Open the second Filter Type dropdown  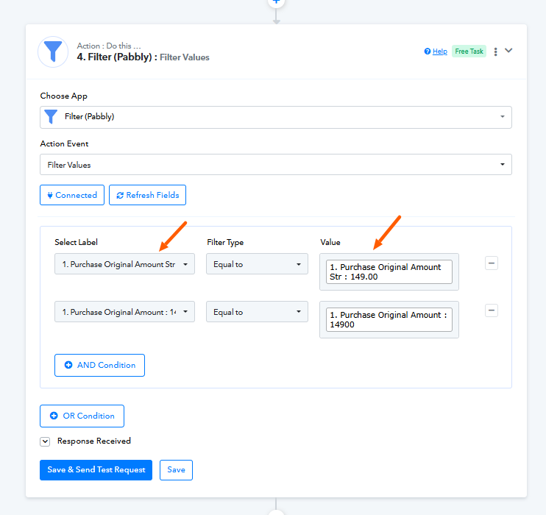[257, 312]
